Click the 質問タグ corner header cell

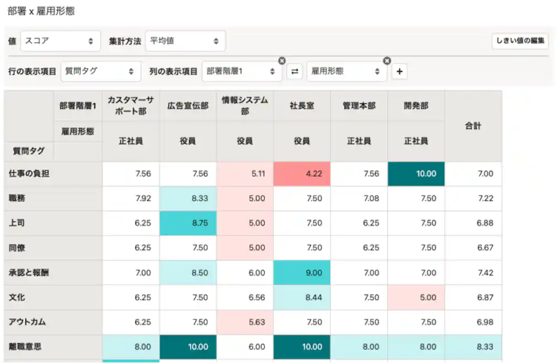click(x=28, y=151)
